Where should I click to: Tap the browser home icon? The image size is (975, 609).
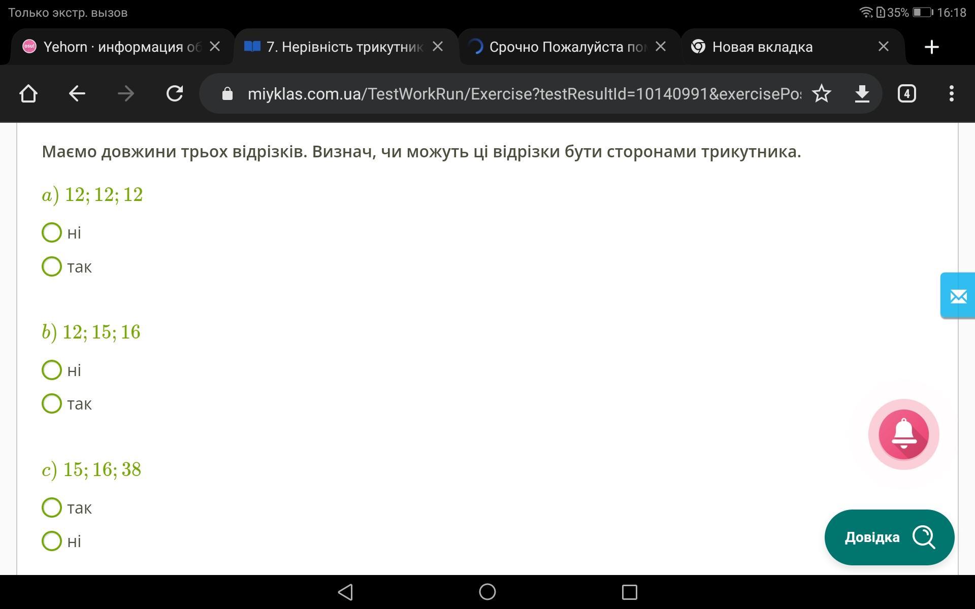tap(28, 93)
